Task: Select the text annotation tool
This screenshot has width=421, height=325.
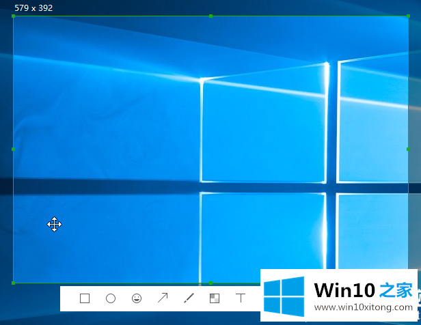Action: click(x=241, y=298)
